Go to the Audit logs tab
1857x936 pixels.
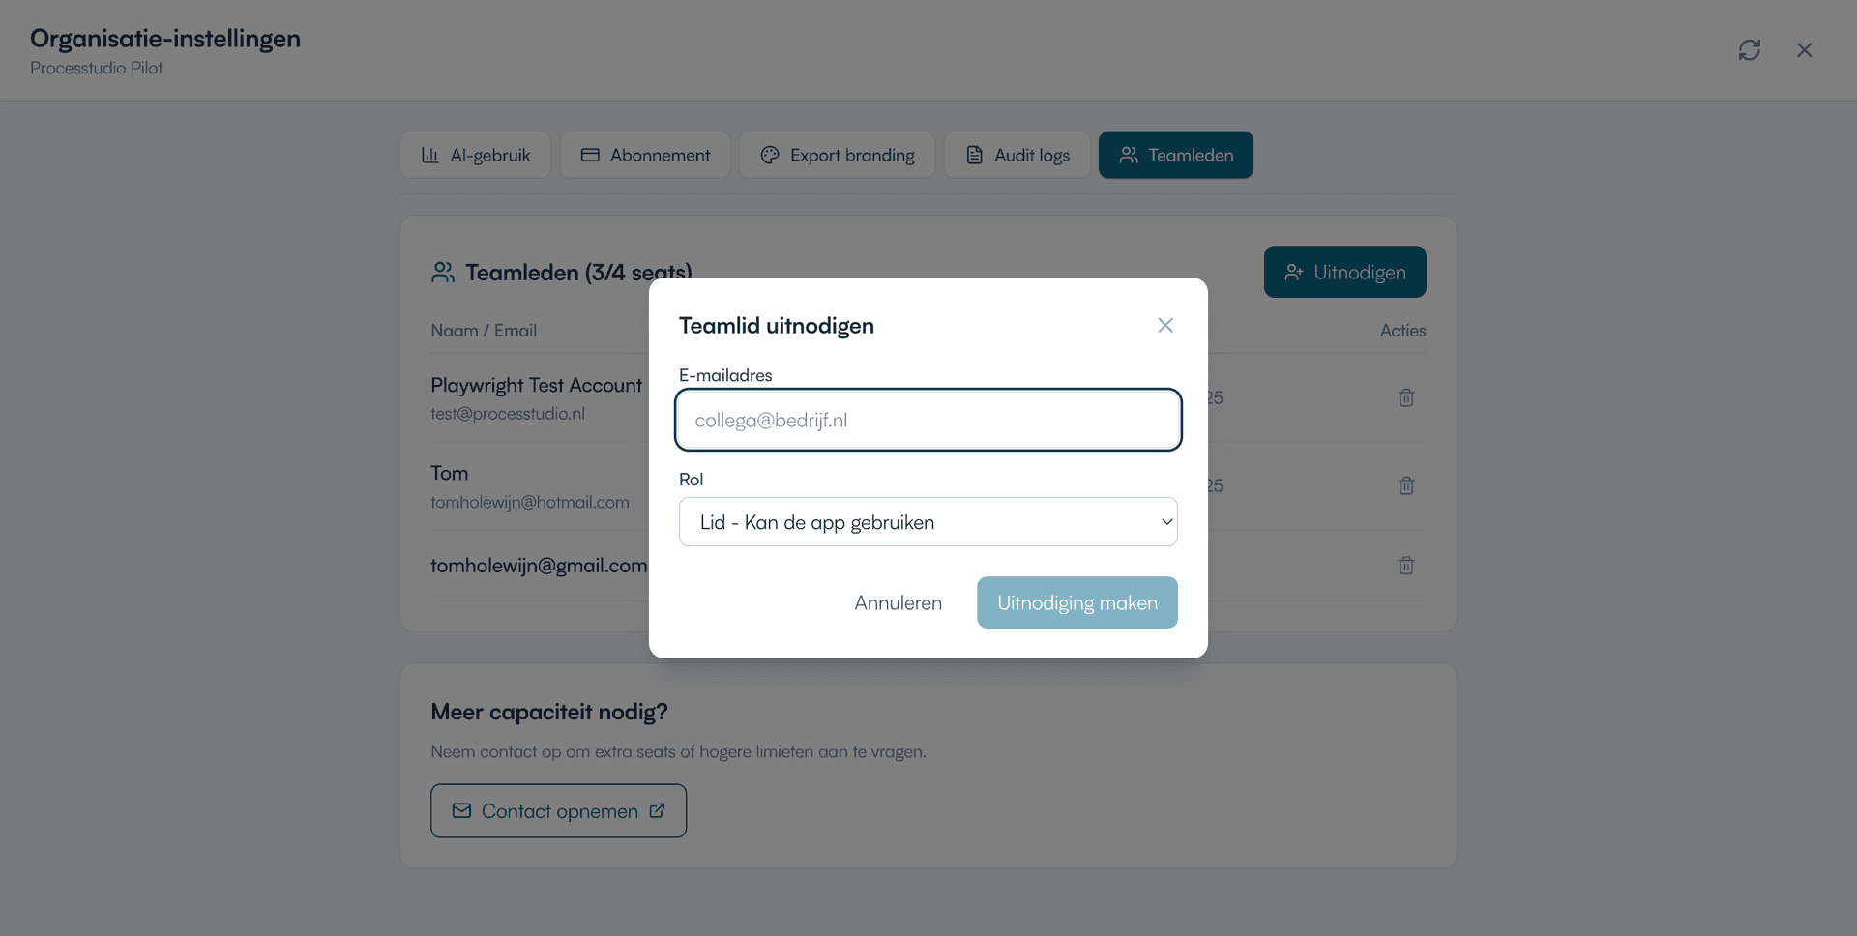coord(1017,155)
